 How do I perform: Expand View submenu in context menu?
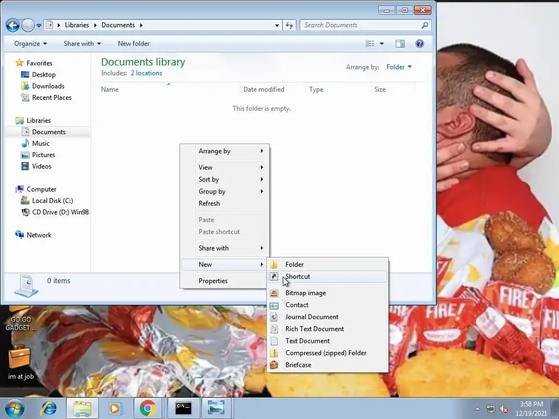coord(224,167)
